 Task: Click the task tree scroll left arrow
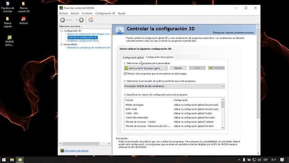click(x=61, y=144)
